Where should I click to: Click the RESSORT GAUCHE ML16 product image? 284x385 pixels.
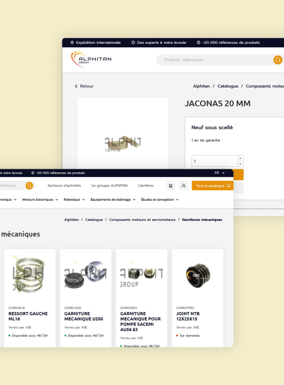click(30, 274)
